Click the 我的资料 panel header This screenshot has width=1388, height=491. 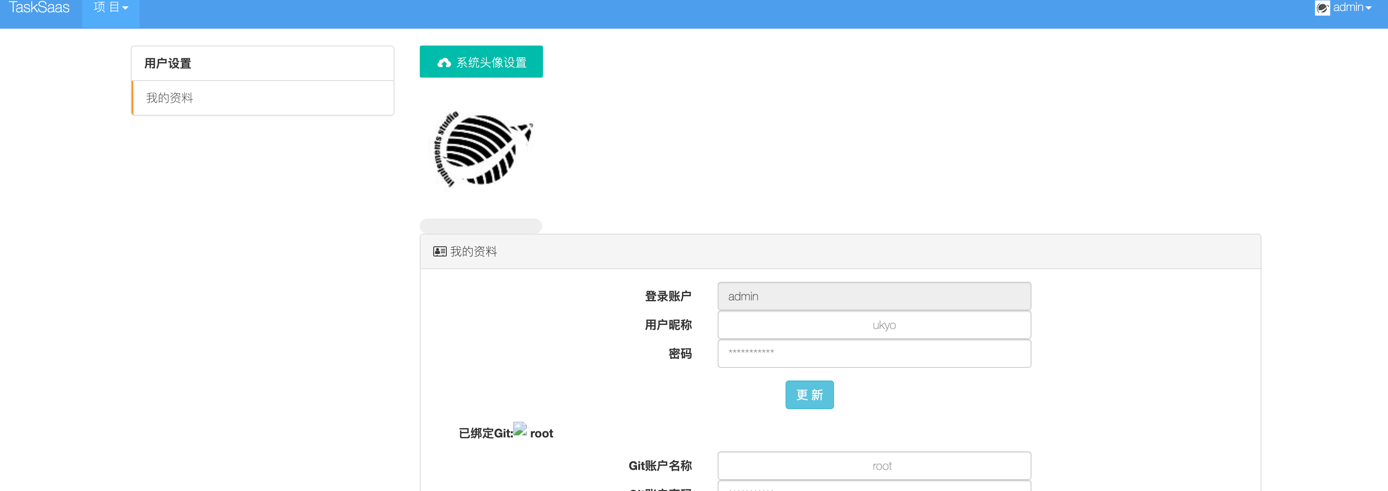point(840,252)
